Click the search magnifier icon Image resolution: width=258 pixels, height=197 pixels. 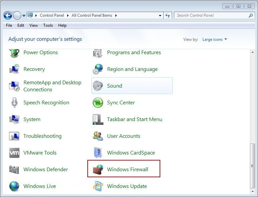pyautogui.click(x=251, y=15)
